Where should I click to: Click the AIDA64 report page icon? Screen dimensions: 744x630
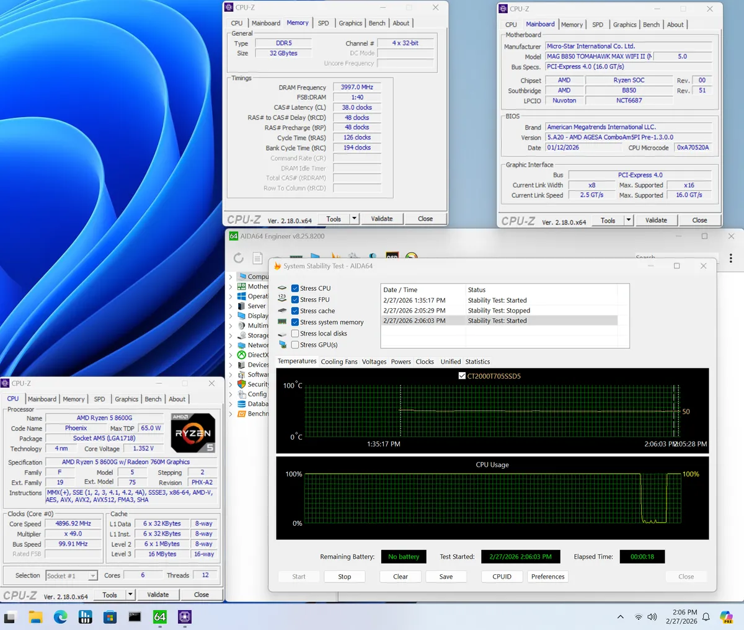(x=257, y=258)
